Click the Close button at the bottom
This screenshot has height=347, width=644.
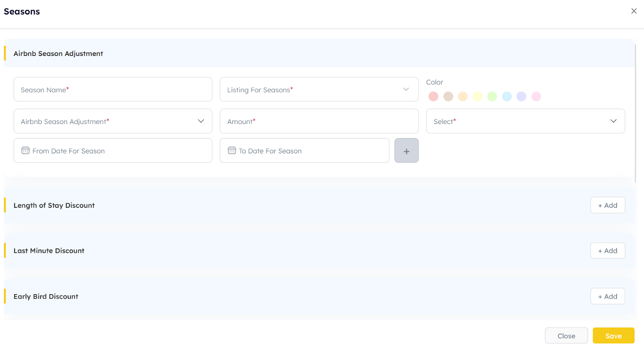pyautogui.click(x=566, y=336)
